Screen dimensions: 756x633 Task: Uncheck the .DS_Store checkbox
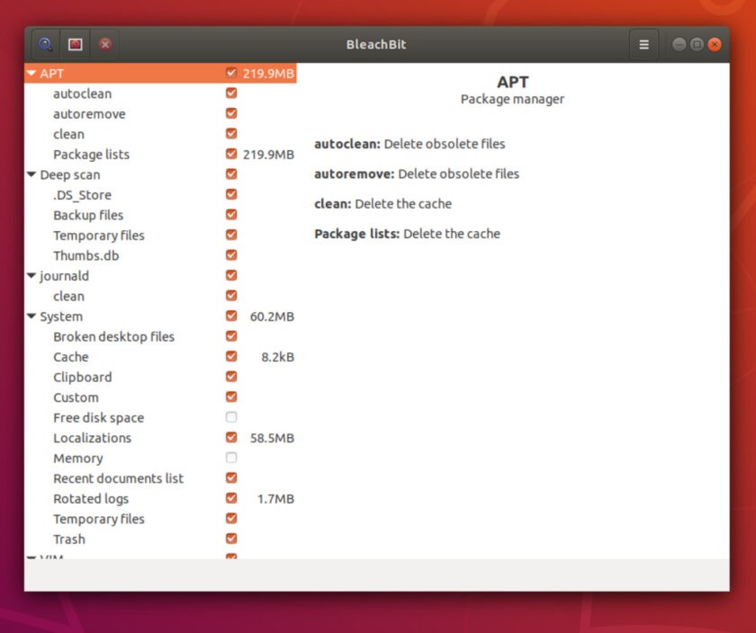[x=231, y=194]
